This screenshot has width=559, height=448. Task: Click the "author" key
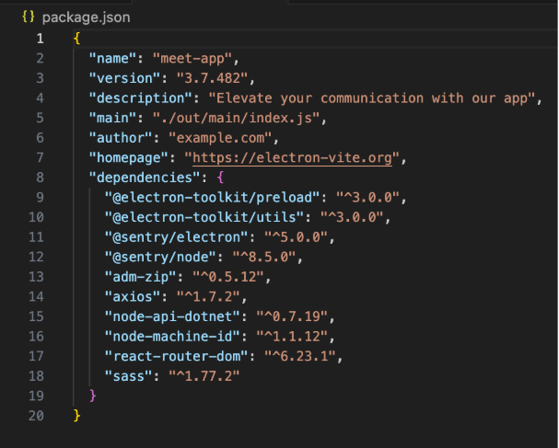point(121,138)
